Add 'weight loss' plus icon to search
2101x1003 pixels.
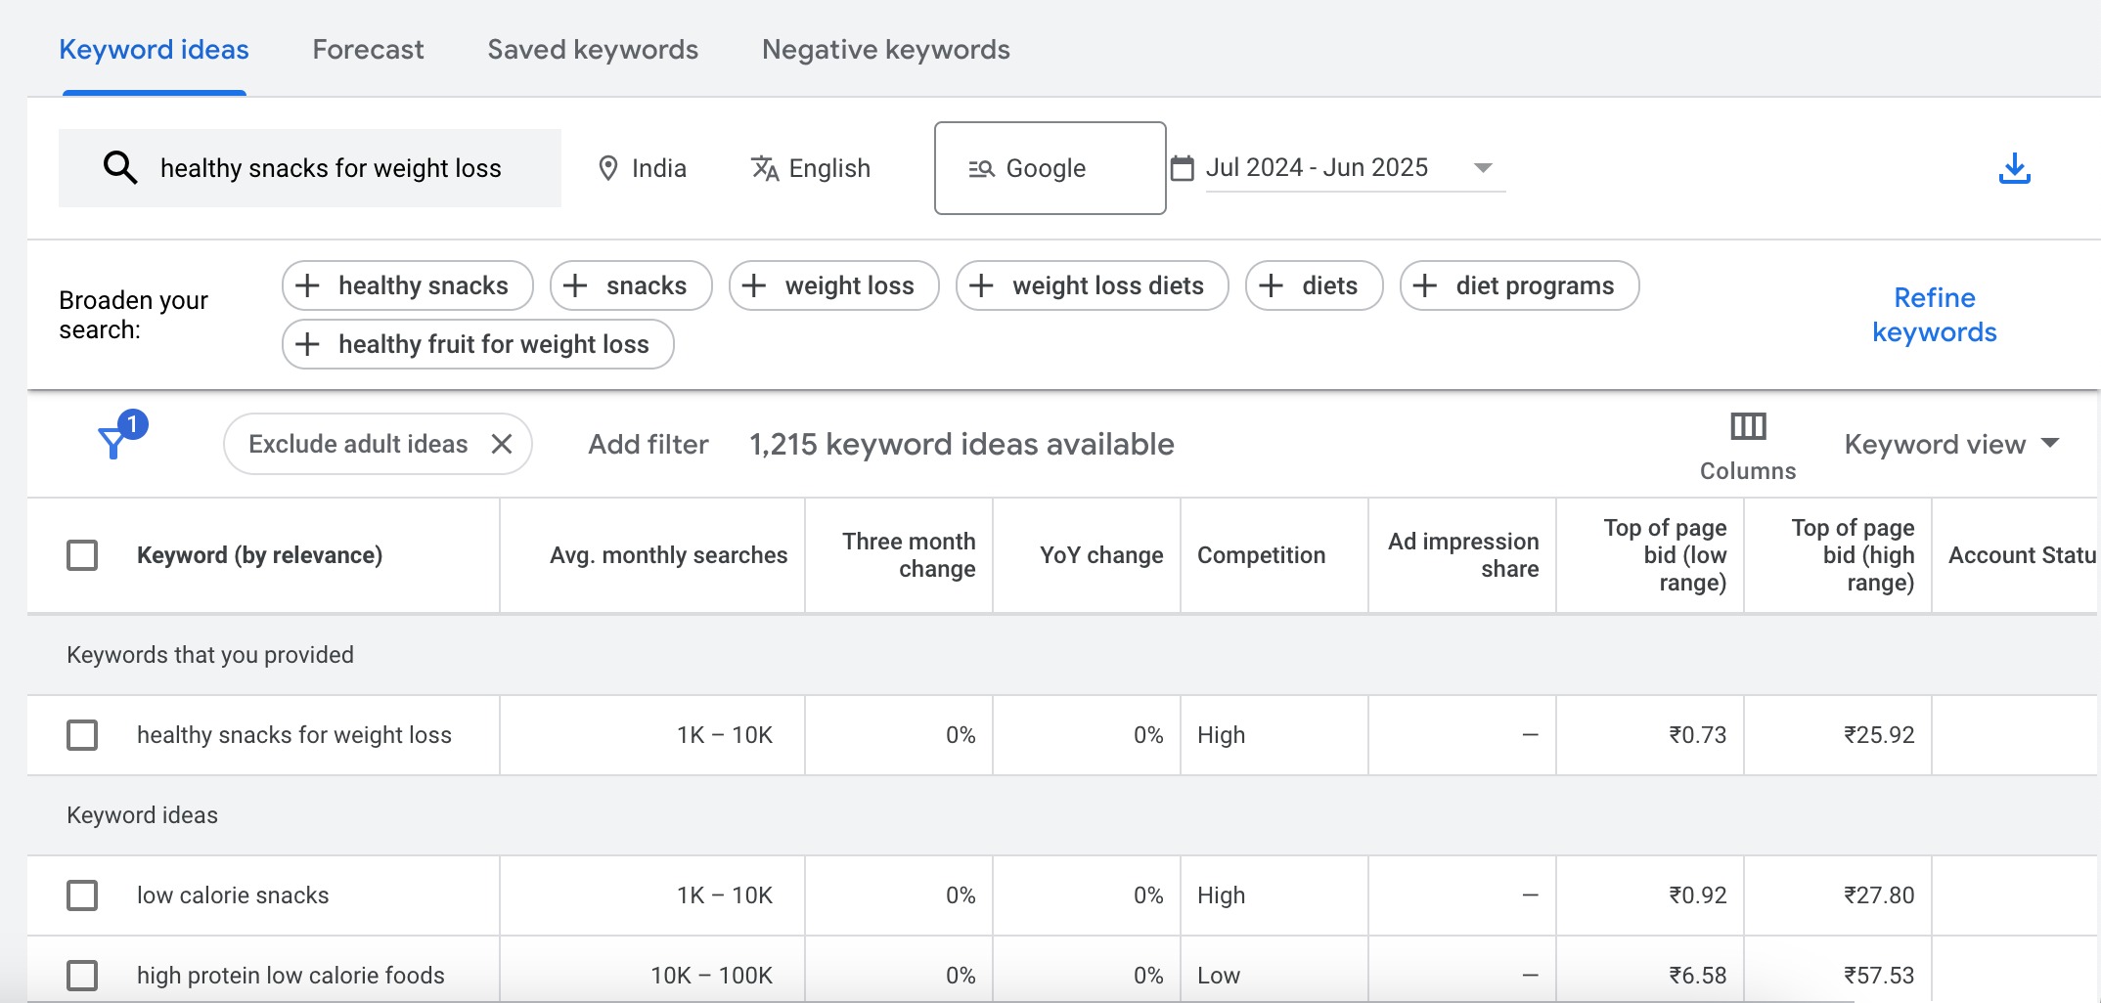pyautogui.click(x=753, y=285)
